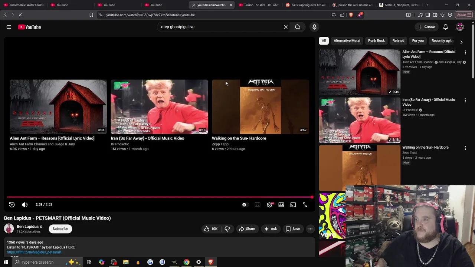Open Leo AI sparkle icon
This screenshot has width=475, height=267.
(442, 15)
